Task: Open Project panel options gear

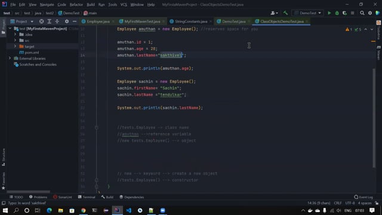Action: [66, 21]
